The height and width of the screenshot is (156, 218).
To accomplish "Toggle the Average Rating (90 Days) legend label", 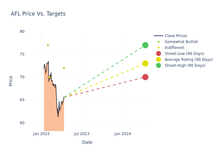I will (x=188, y=60).
